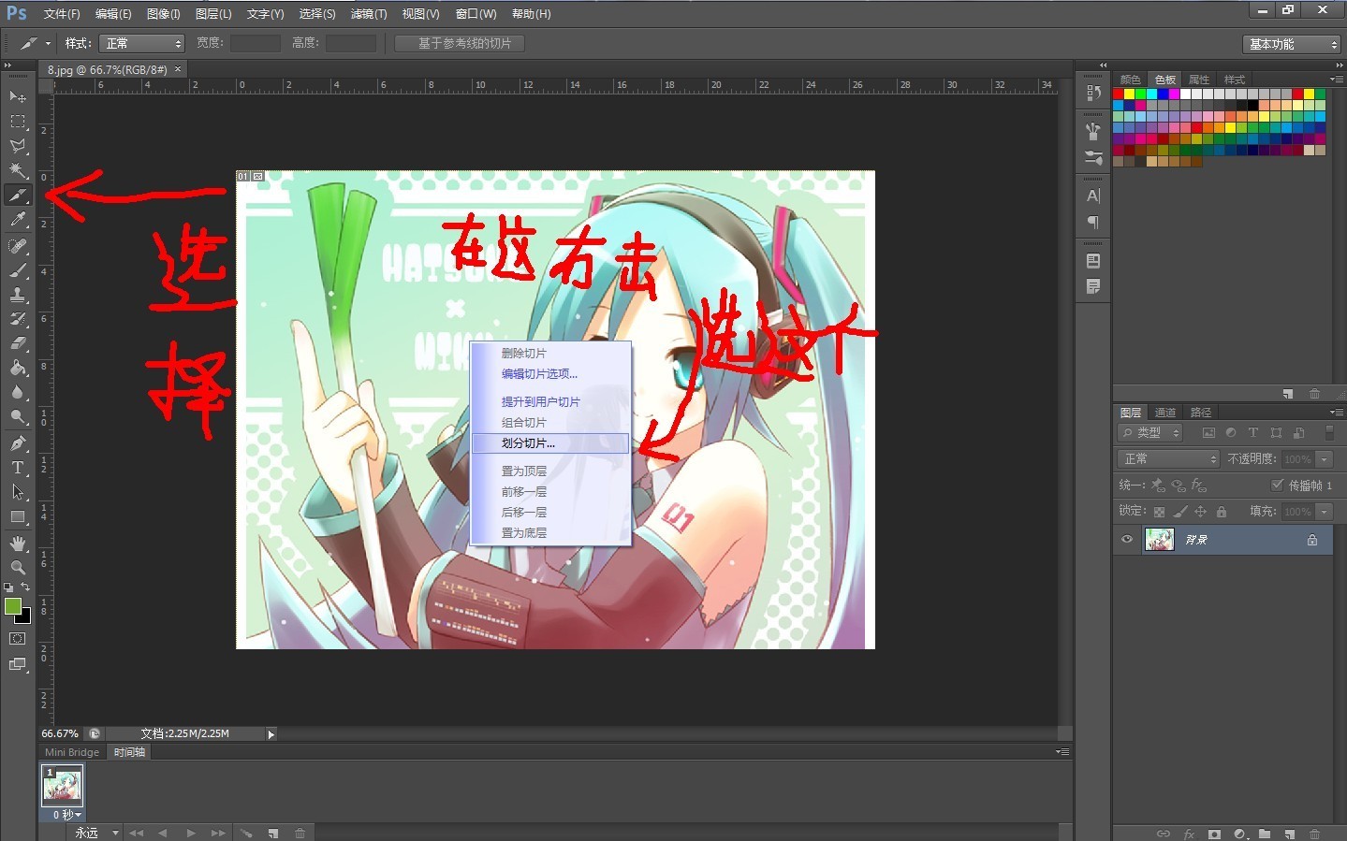Open Layers panel flyout menu
This screenshot has width=1347, height=841.
click(1337, 413)
